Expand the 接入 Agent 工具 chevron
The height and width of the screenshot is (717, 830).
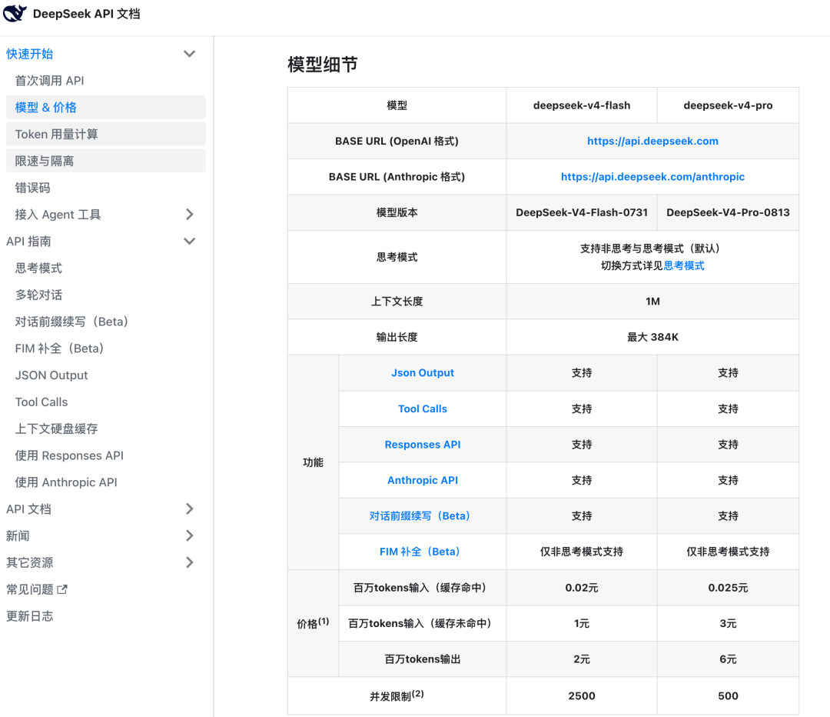190,214
